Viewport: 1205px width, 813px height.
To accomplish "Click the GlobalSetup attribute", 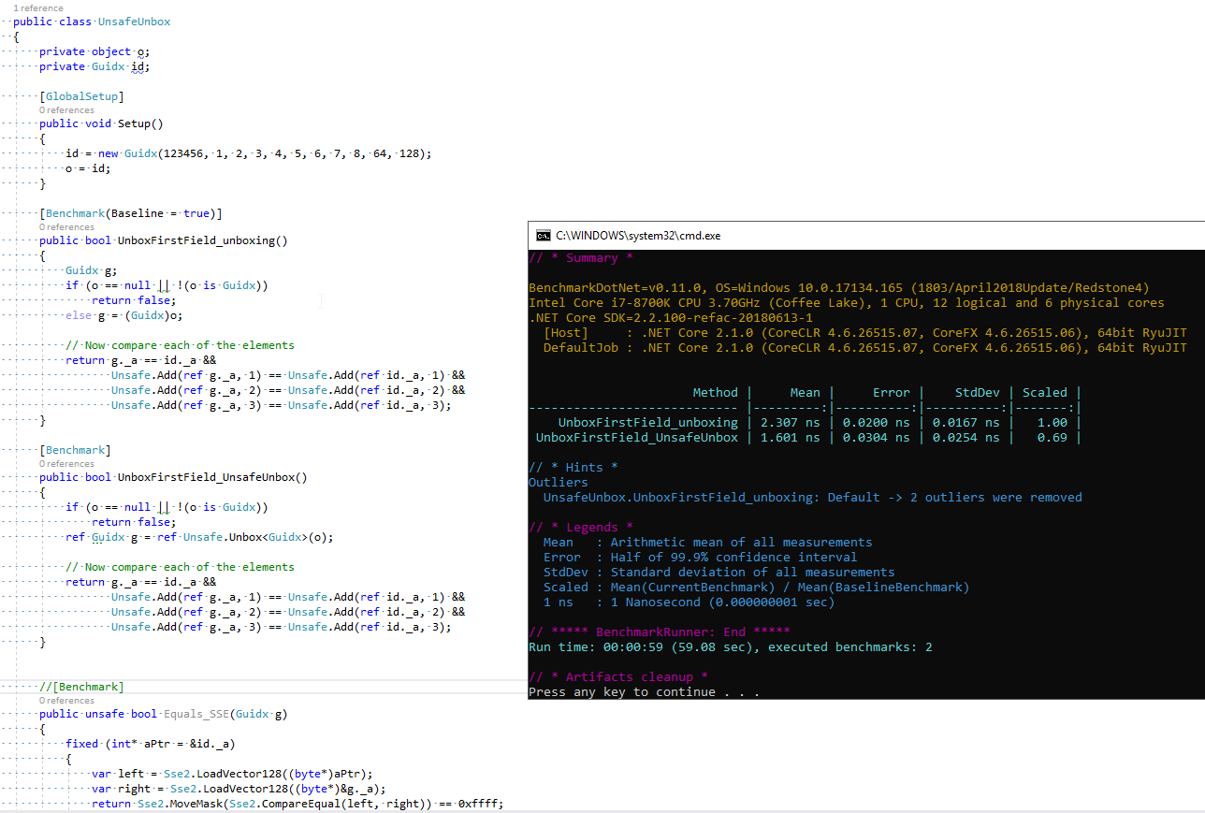I will point(82,95).
